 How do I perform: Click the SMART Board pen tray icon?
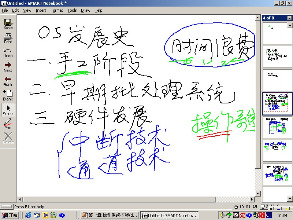point(235,215)
